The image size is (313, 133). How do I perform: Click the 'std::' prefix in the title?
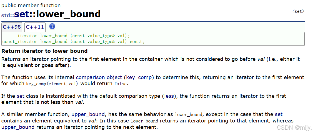pos(7,15)
